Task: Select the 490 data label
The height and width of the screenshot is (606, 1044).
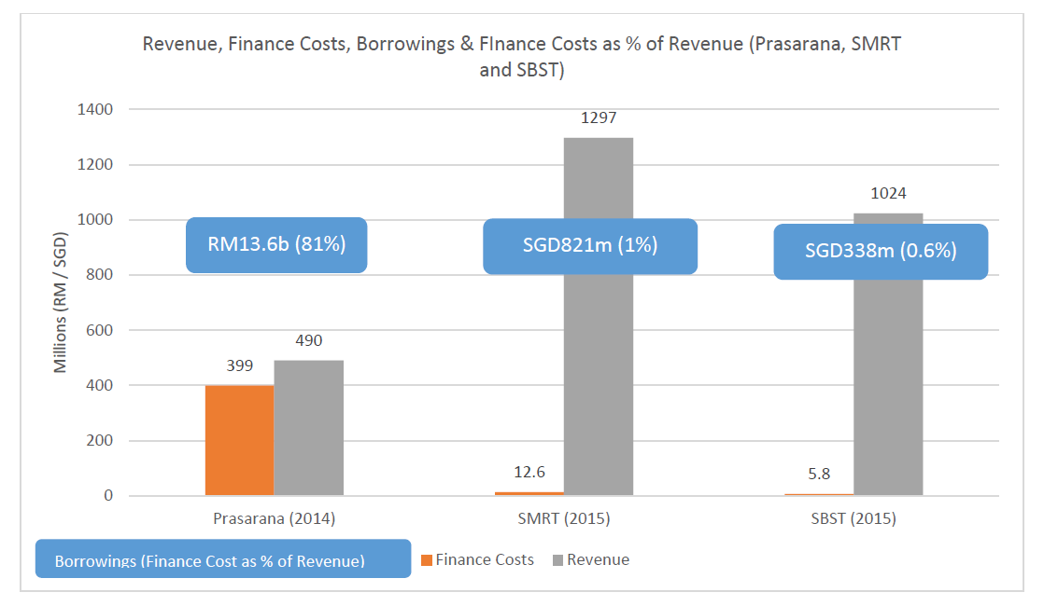Action: [308, 341]
